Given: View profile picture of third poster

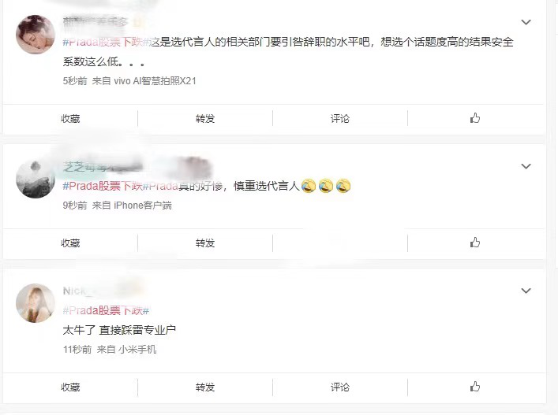Looking at the screenshot, I should click(x=36, y=303).
